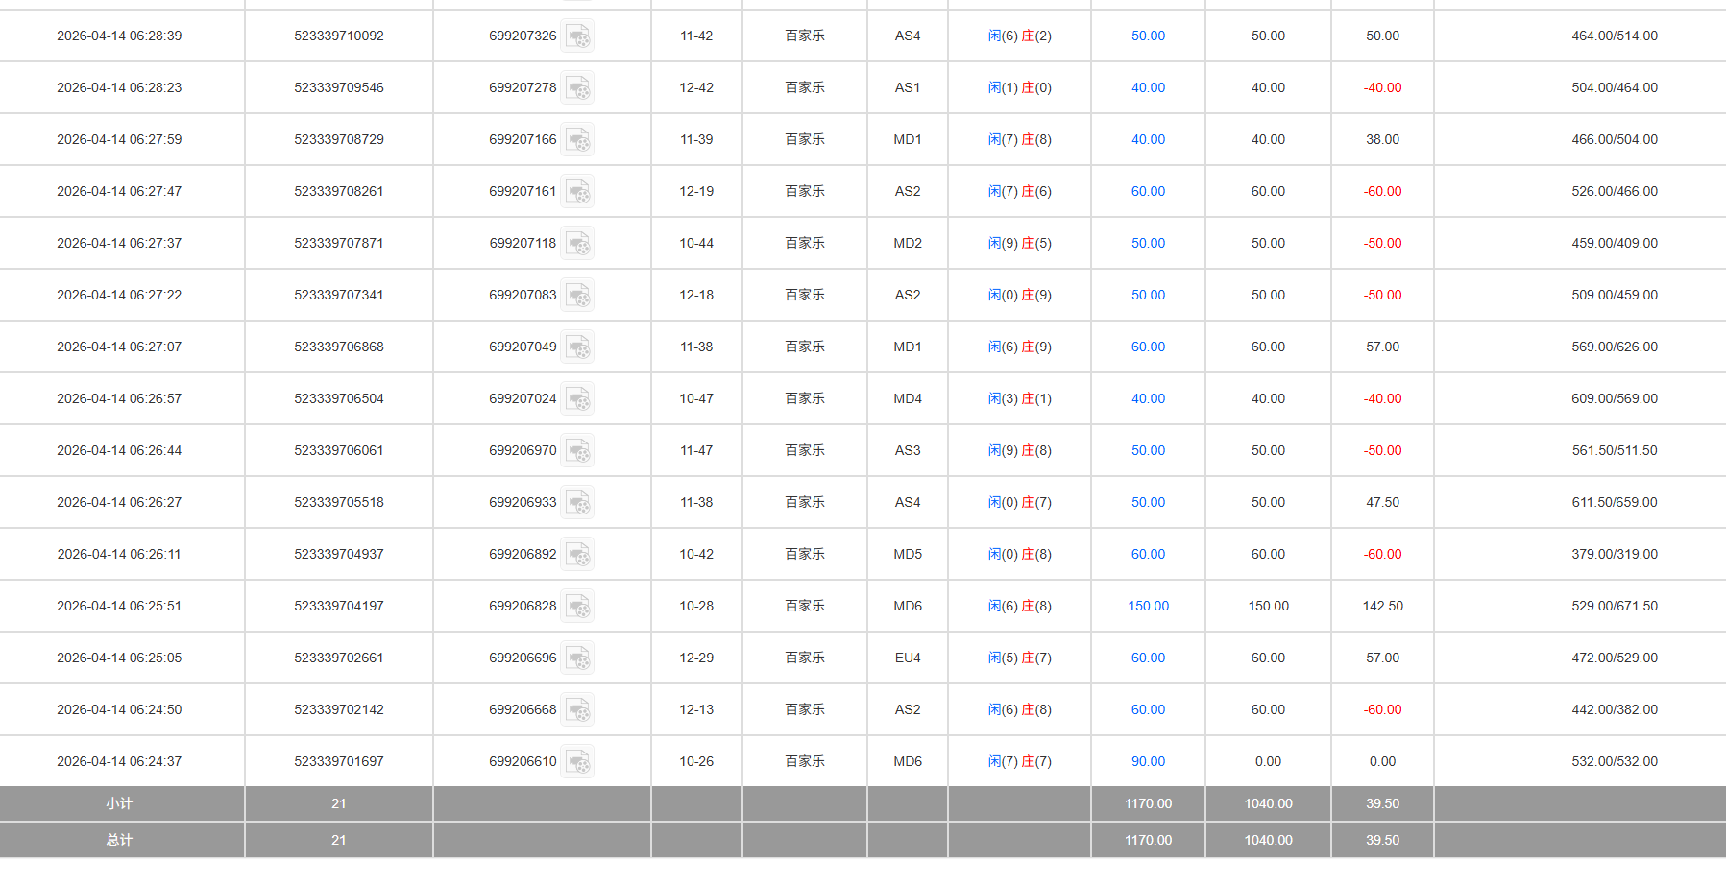1726x885 pixels.
Task: Show video replay for round 699206933
Action: click(577, 503)
